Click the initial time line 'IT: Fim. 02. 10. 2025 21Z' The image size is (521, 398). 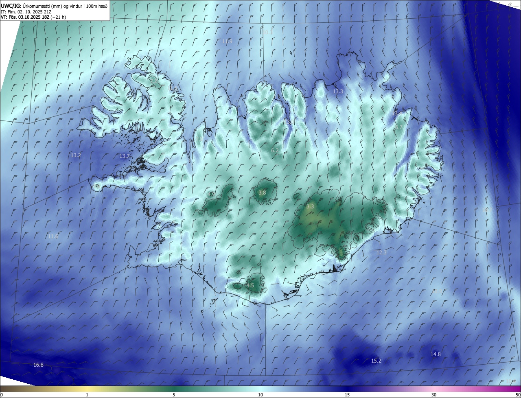[x=26, y=11]
